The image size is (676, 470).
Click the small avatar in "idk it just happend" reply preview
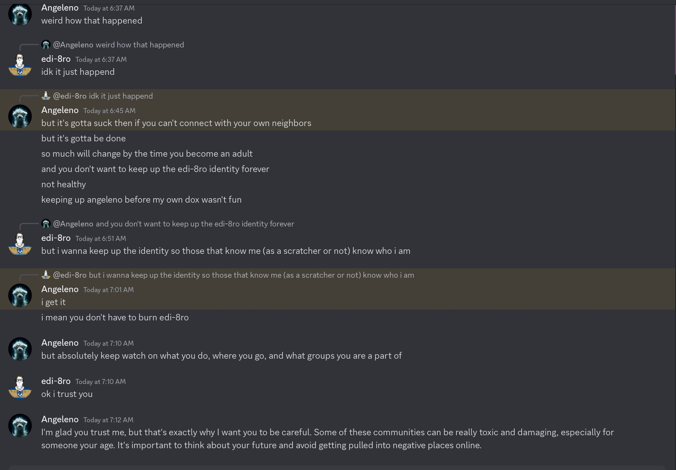click(x=46, y=96)
